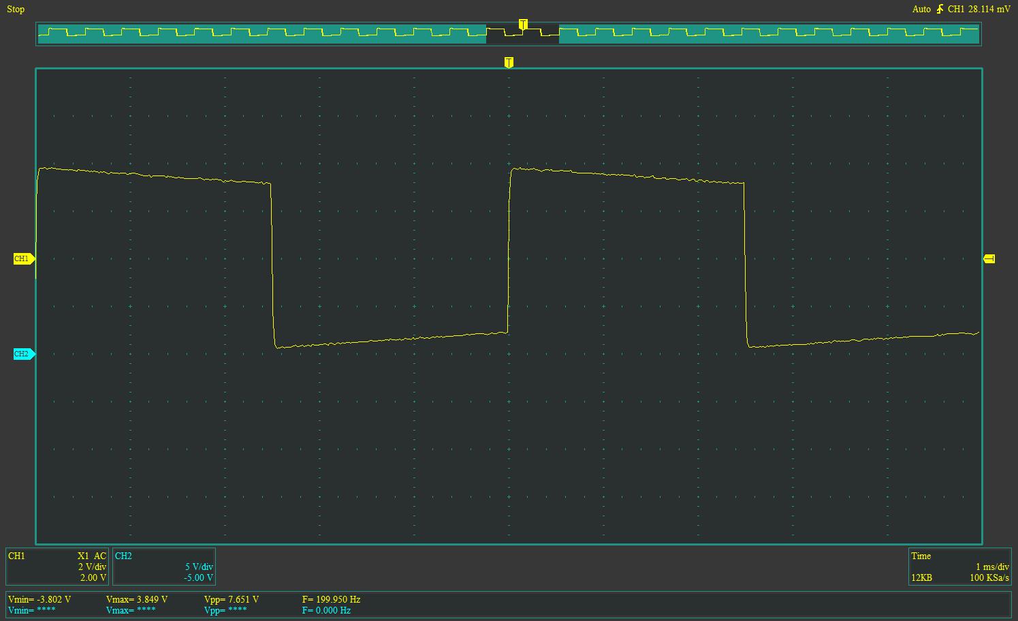Click the trigger position T marker above the graph
Viewport: 1018px width, 621px height.
coord(509,63)
